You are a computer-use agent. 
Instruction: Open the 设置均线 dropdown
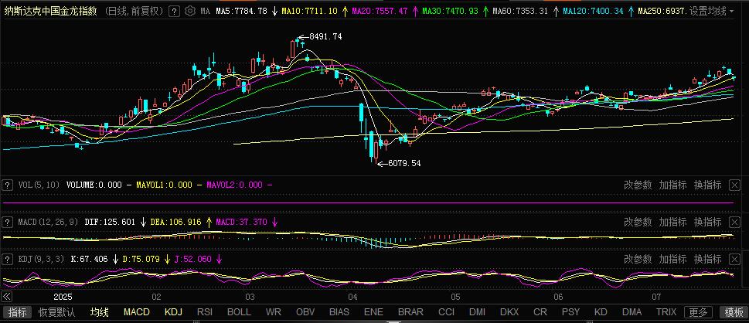pyautogui.click(x=711, y=12)
